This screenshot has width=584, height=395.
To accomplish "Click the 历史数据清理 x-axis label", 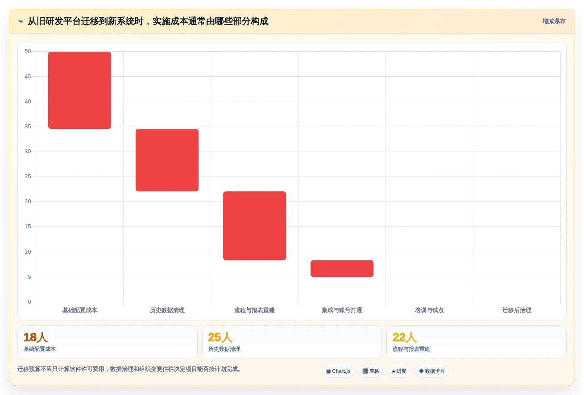I will pyautogui.click(x=167, y=310).
